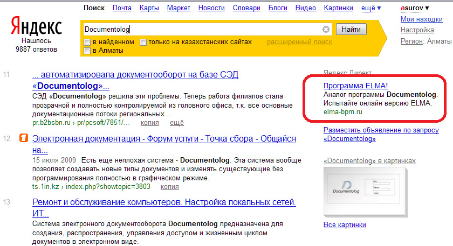Open Словари service
453x246 pixels.
[246, 8]
